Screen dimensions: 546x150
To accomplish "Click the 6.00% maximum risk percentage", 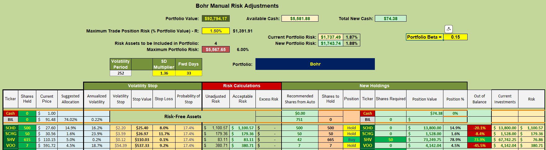I will pos(242,49).
